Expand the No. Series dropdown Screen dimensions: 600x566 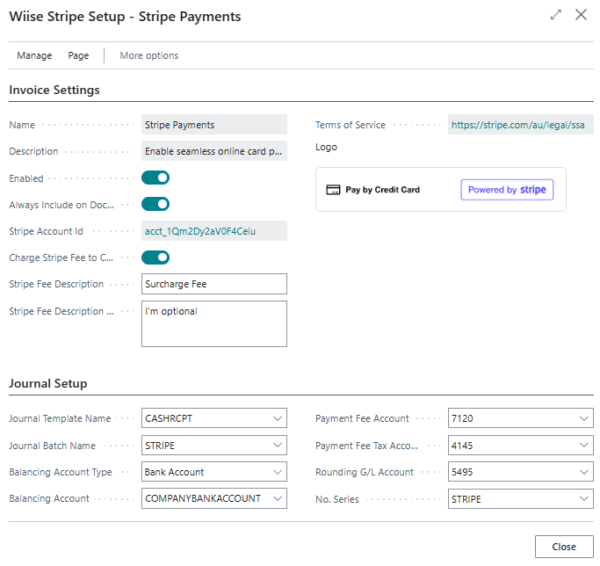[584, 498]
